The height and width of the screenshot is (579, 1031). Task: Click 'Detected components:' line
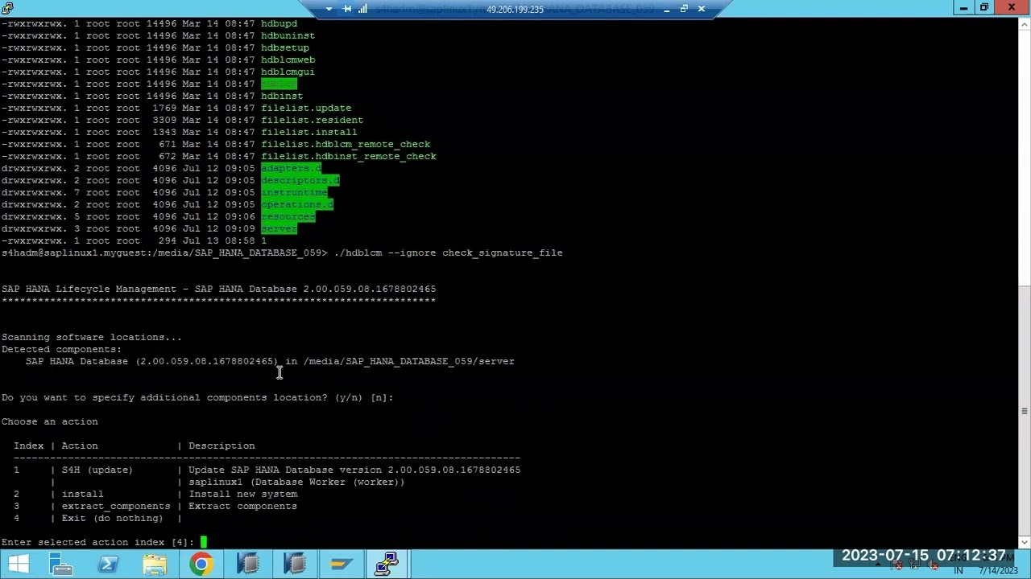(61, 349)
